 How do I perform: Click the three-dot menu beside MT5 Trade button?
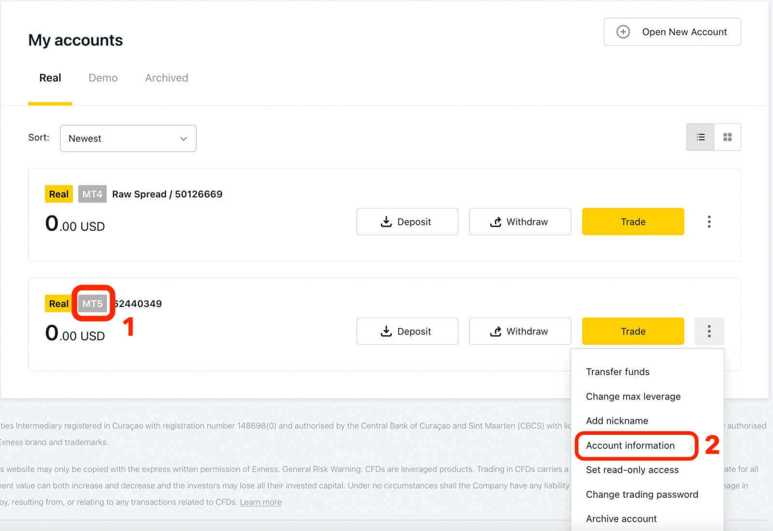[x=709, y=331]
